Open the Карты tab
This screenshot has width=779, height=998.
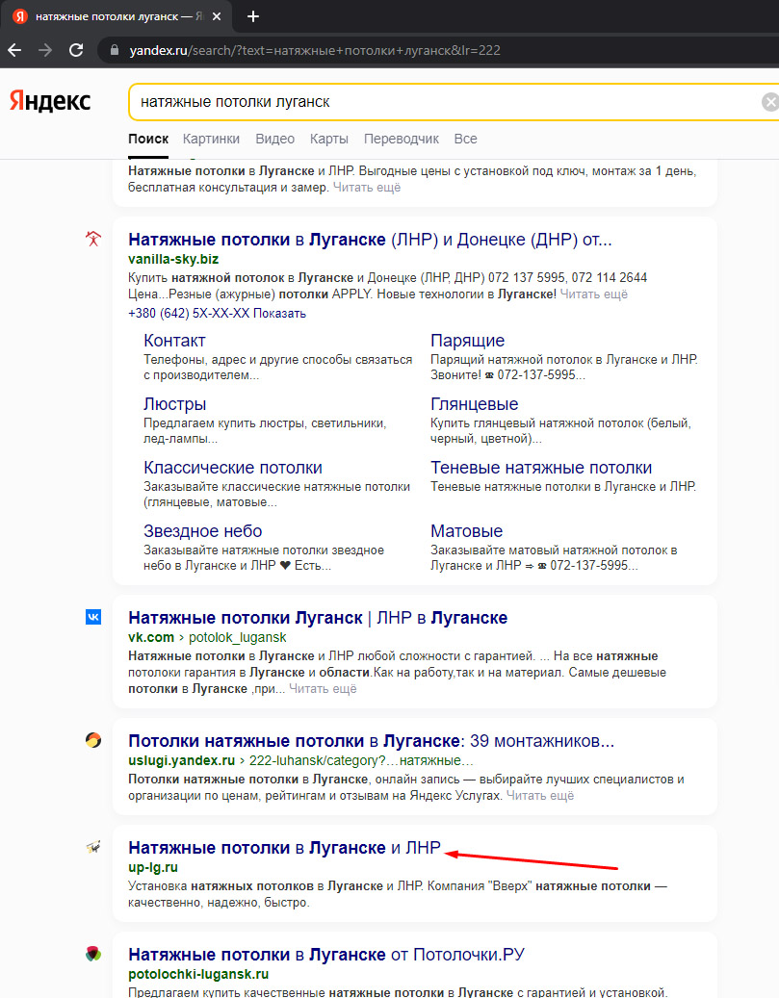click(x=329, y=139)
